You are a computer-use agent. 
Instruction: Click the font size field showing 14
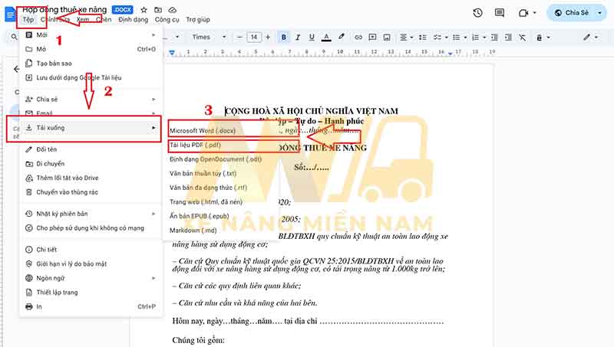tap(254, 37)
